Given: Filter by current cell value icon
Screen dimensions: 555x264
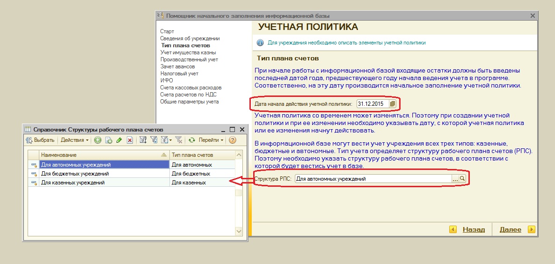Looking at the screenshot, I should (153, 140).
